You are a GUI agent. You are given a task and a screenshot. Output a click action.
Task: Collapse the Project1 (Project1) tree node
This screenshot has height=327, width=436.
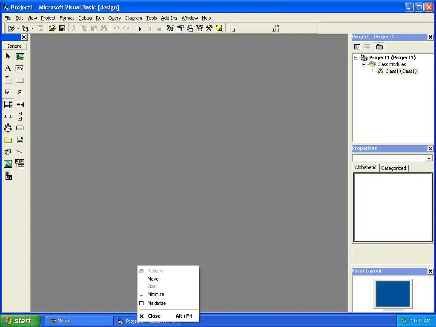coord(356,58)
